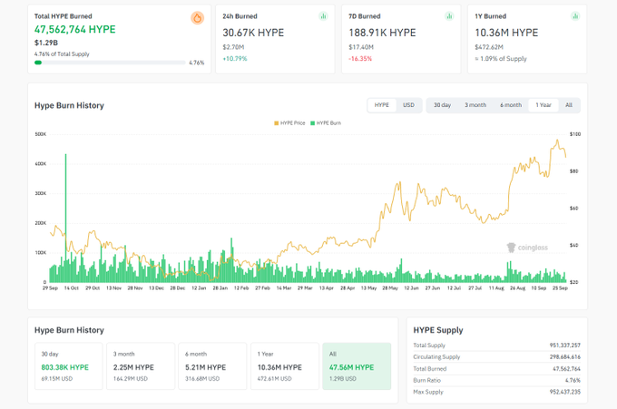617x409 pixels.
Task: Click the 28 May x-axis date label
Action: click(x=390, y=288)
